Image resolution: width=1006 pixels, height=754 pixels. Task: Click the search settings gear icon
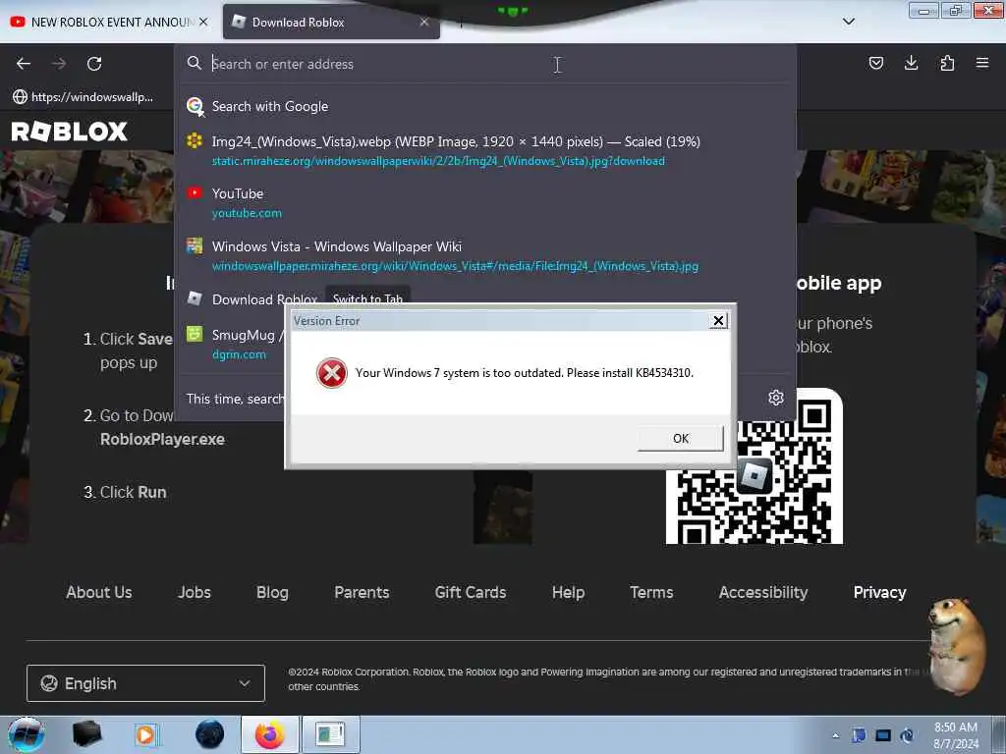(x=776, y=398)
